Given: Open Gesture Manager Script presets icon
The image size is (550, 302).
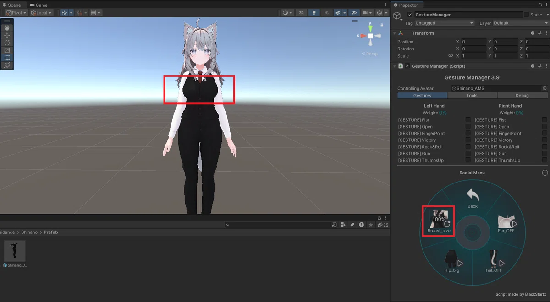Looking at the screenshot, I should 539,66.
